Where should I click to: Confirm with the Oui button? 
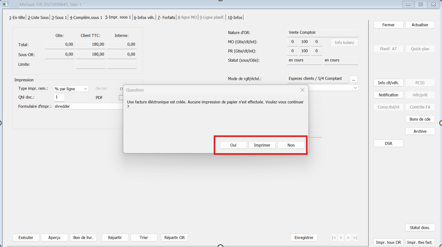233,145
